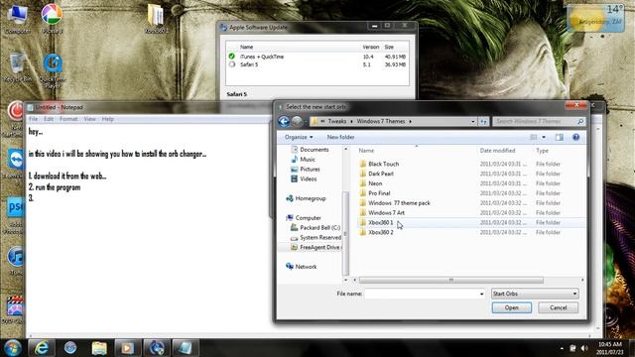635x357 pixels.
Task: Open Internet Explorer from the taskbar
Action: pyautogui.click(x=42, y=348)
